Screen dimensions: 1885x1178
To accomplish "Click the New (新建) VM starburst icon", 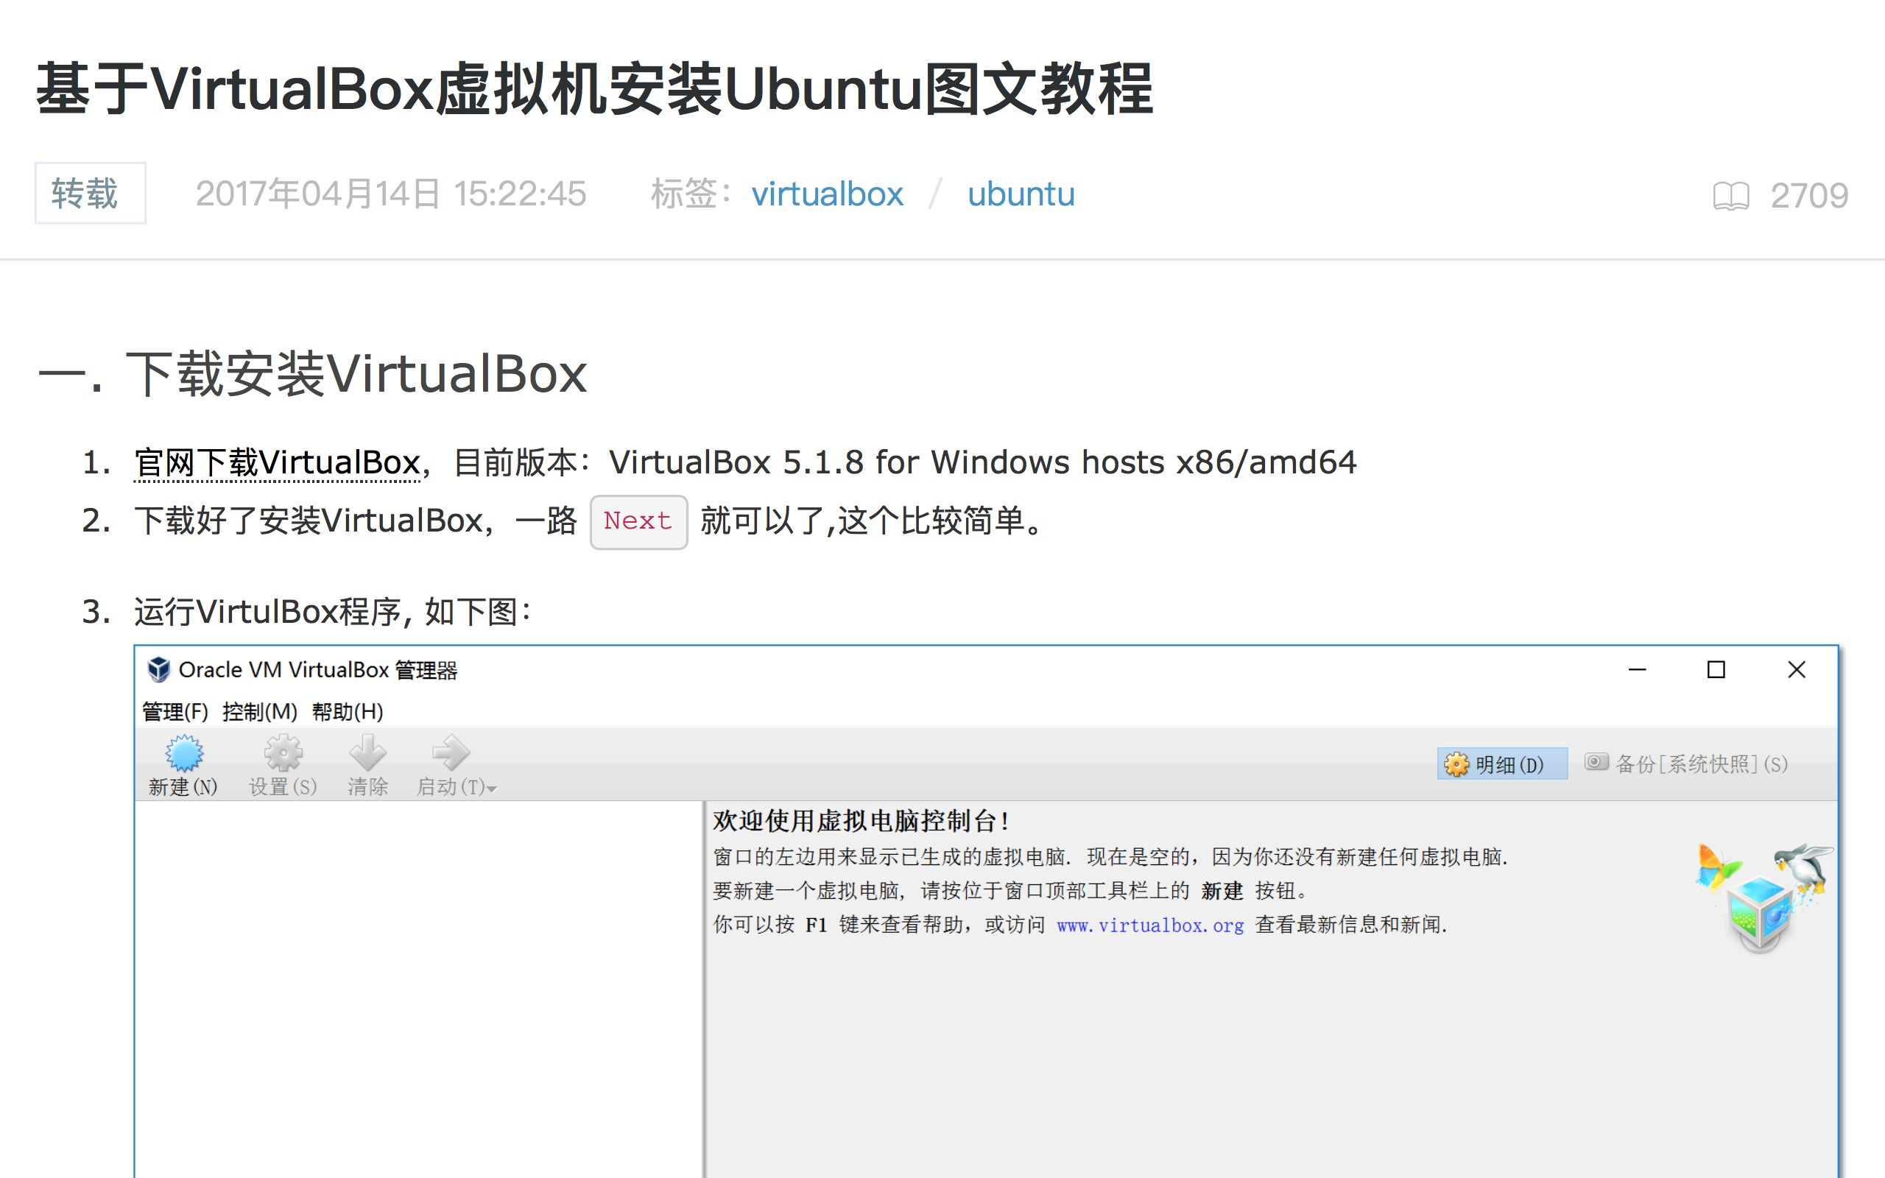I will coord(184,752).
